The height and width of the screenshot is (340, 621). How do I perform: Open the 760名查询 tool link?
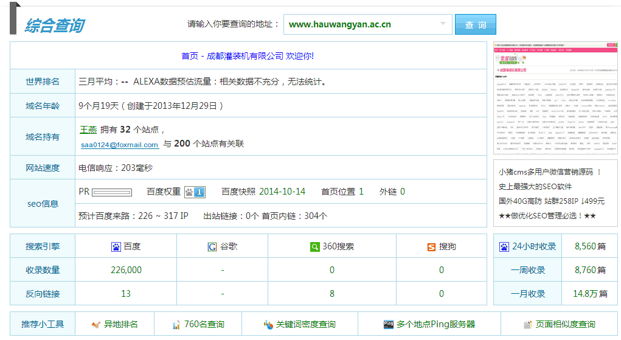[x=204, y=325]
